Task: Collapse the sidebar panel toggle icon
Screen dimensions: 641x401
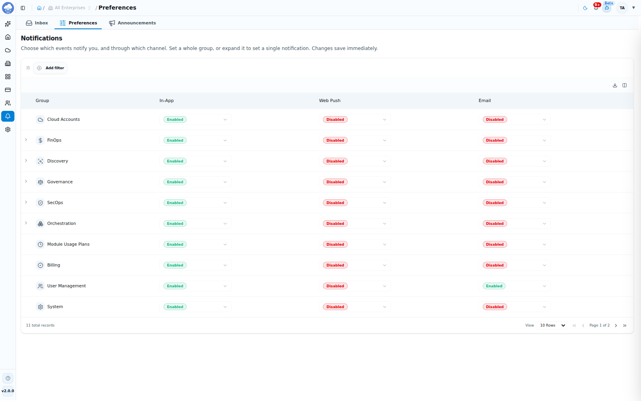Action: 23,8
